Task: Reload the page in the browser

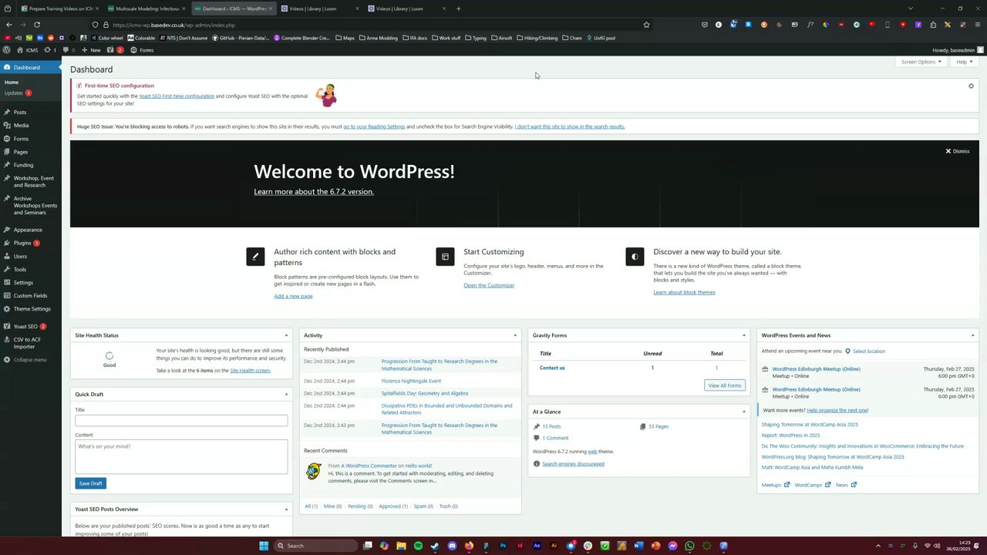Action: pos(36,25)
